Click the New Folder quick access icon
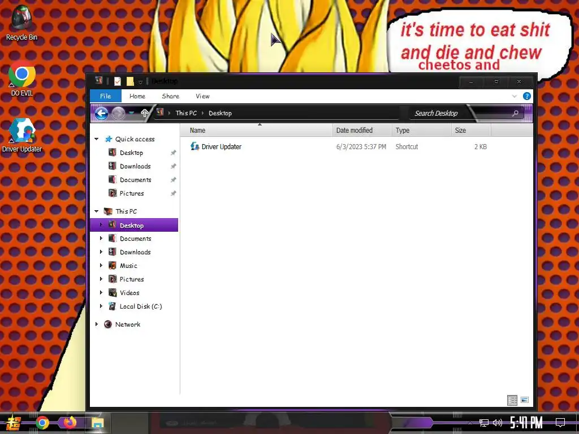579x434 pixels. [130, 81]
